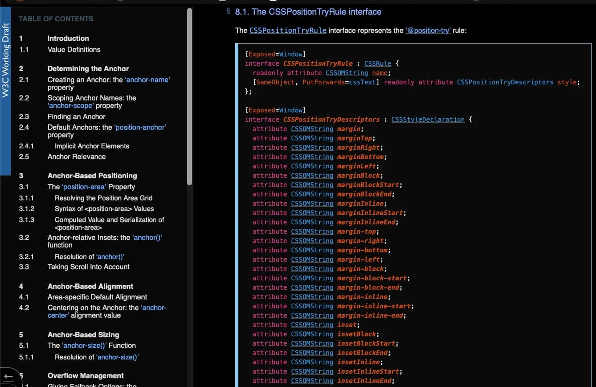Image resolution: width=596 pixels, height=387 pixels.
Task: Click the CSSOMString link before margin-inline-end
Action: pos(312,315)
